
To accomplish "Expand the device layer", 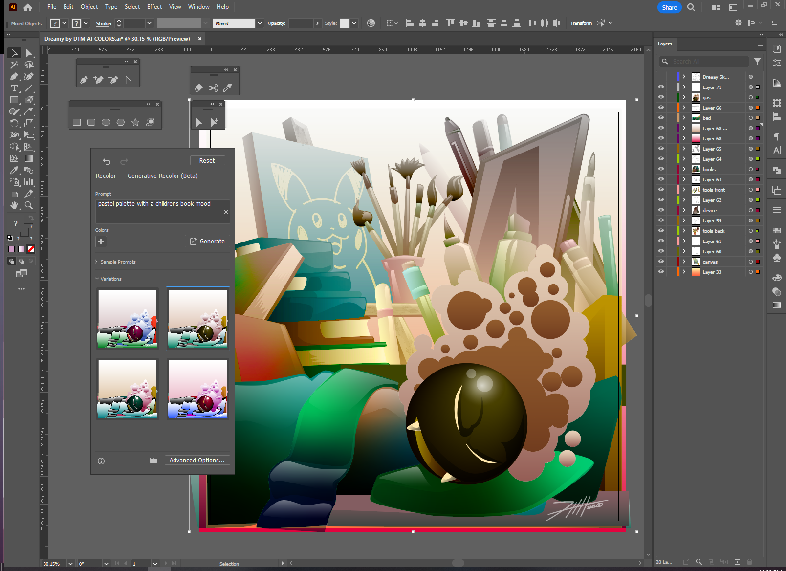I will click(684, 210).
